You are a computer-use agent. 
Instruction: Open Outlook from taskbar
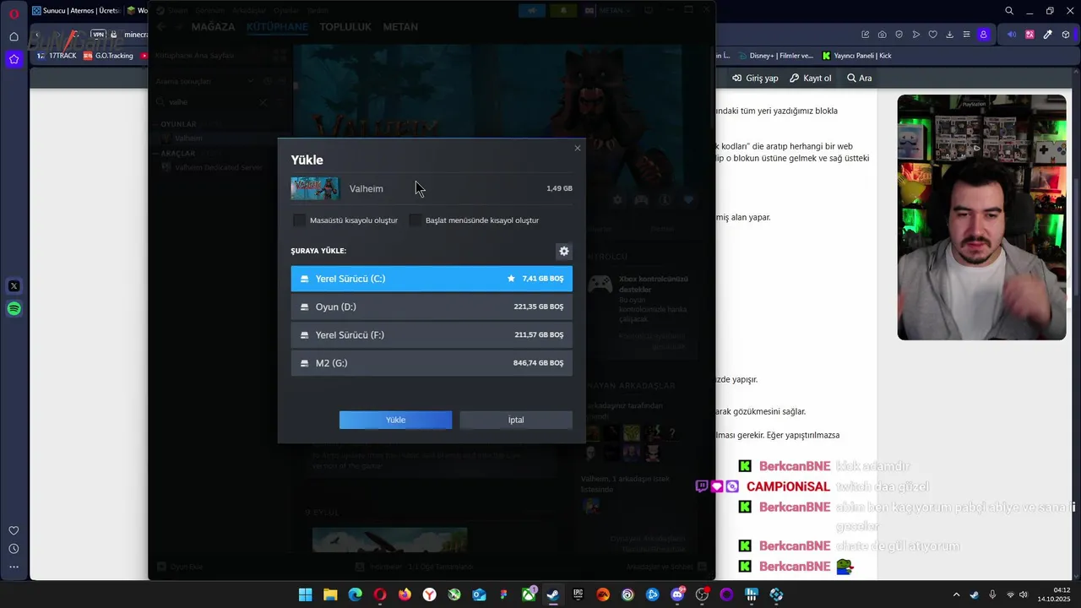click(479, 594)
